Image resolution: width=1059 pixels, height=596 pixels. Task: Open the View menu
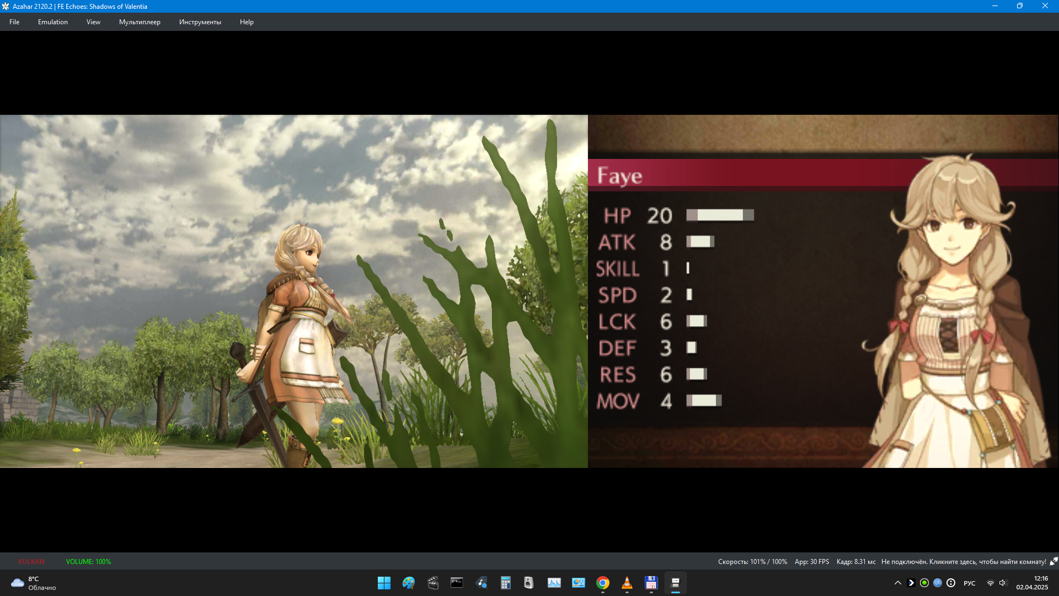[93, 22]
